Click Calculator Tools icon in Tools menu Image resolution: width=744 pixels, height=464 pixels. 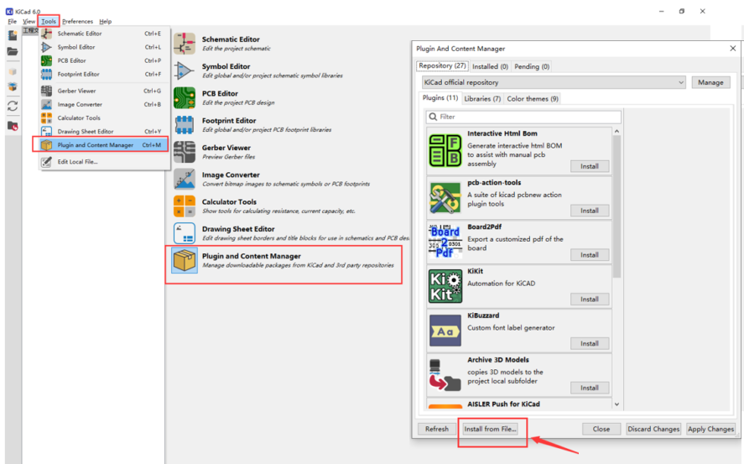(46, 117)
